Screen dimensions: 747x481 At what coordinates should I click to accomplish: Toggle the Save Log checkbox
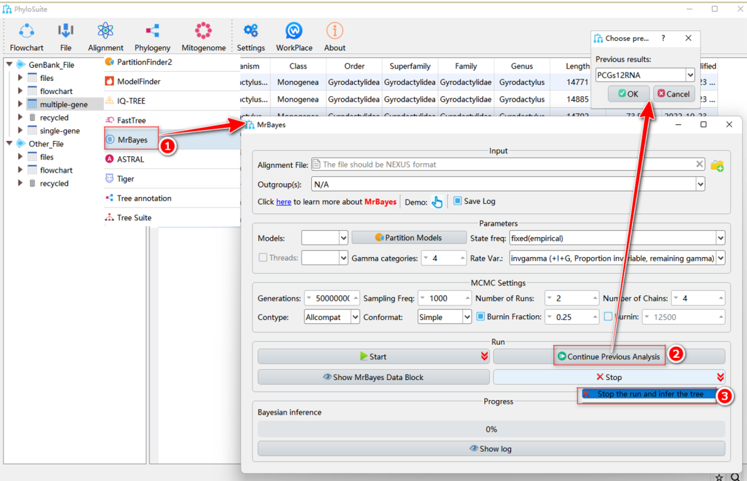[457, 201]
